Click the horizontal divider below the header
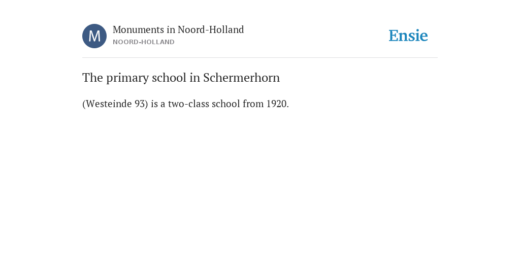 260,58
